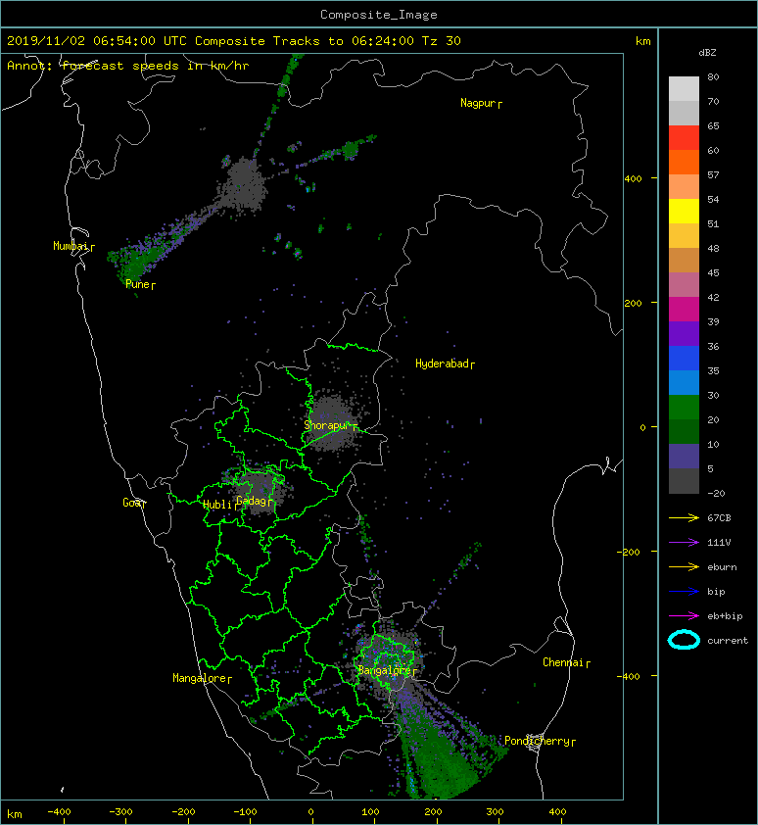This screenshot has height=825, width=758.
Task: Click the 'Mumbai' city label
Action: point(72,246)
